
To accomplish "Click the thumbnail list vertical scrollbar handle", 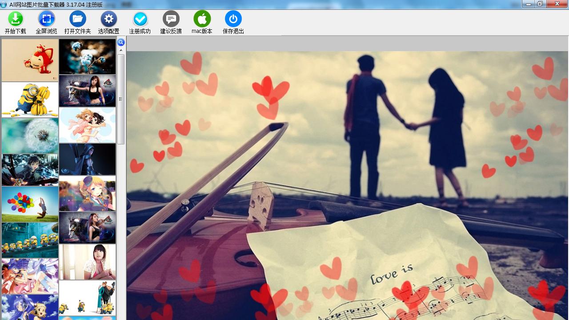I will coord(121,99).
